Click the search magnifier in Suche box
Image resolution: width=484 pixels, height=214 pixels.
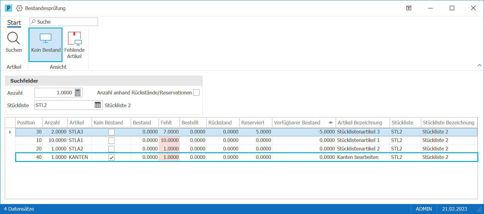[x=34, y=22]
